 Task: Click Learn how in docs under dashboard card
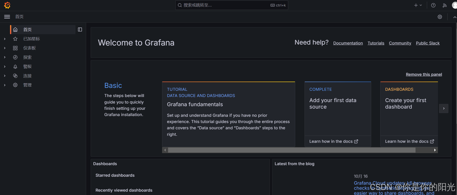coord(410,142)
